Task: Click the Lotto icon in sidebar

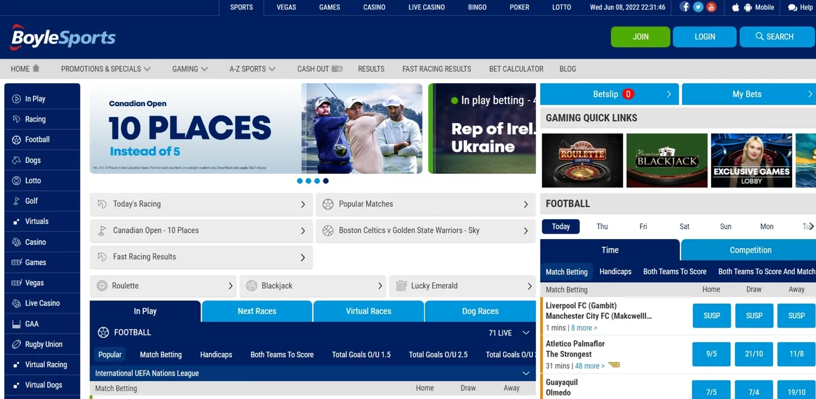Action: (16, 181)
